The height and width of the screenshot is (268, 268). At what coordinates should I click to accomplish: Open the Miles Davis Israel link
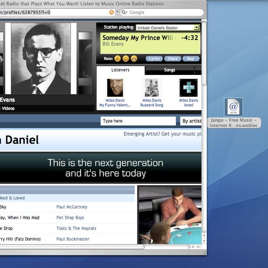188,103
